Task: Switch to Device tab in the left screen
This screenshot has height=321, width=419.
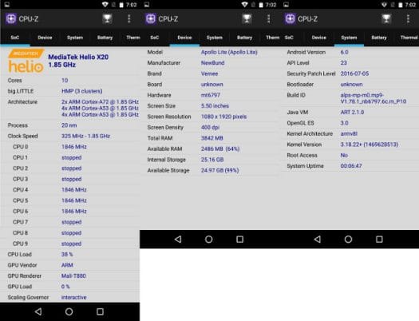Action: 45,38
